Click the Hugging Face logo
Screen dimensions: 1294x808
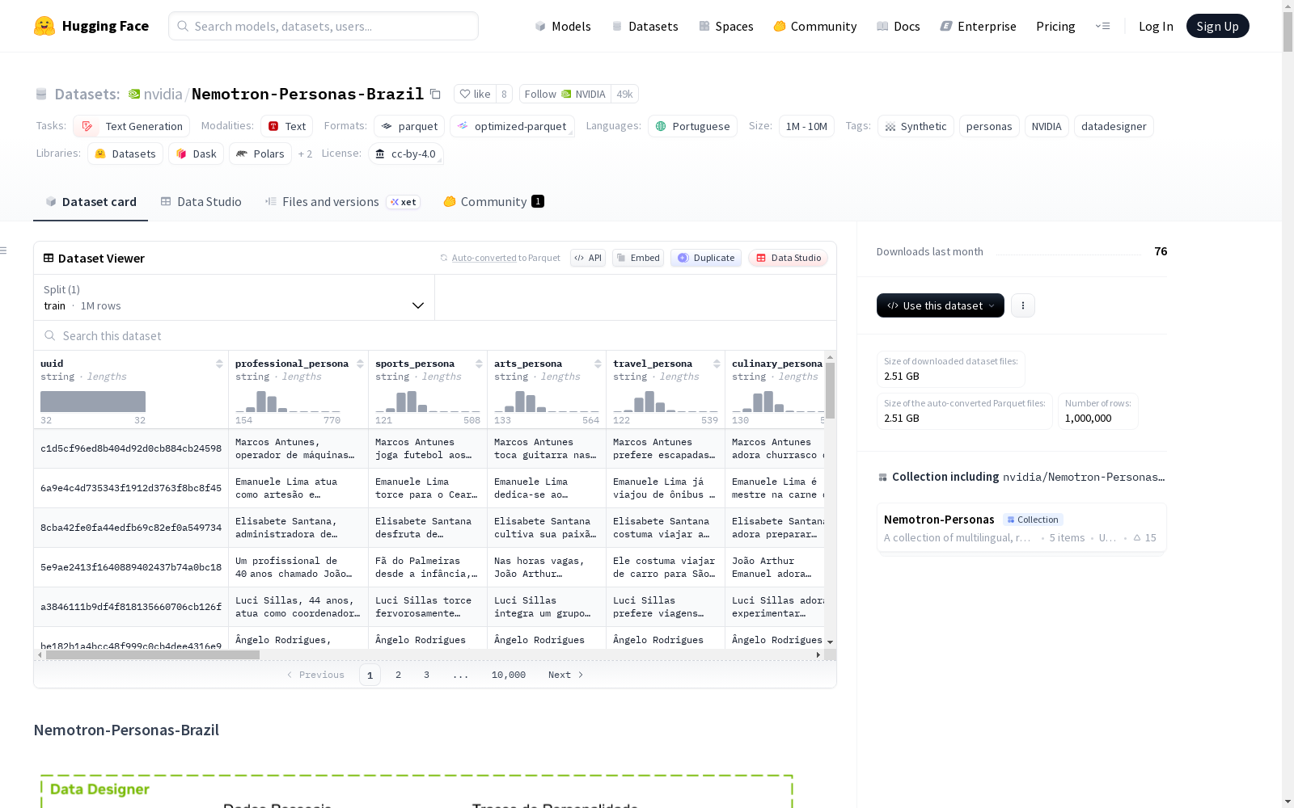pyautogui.click(x=91, y=26)
